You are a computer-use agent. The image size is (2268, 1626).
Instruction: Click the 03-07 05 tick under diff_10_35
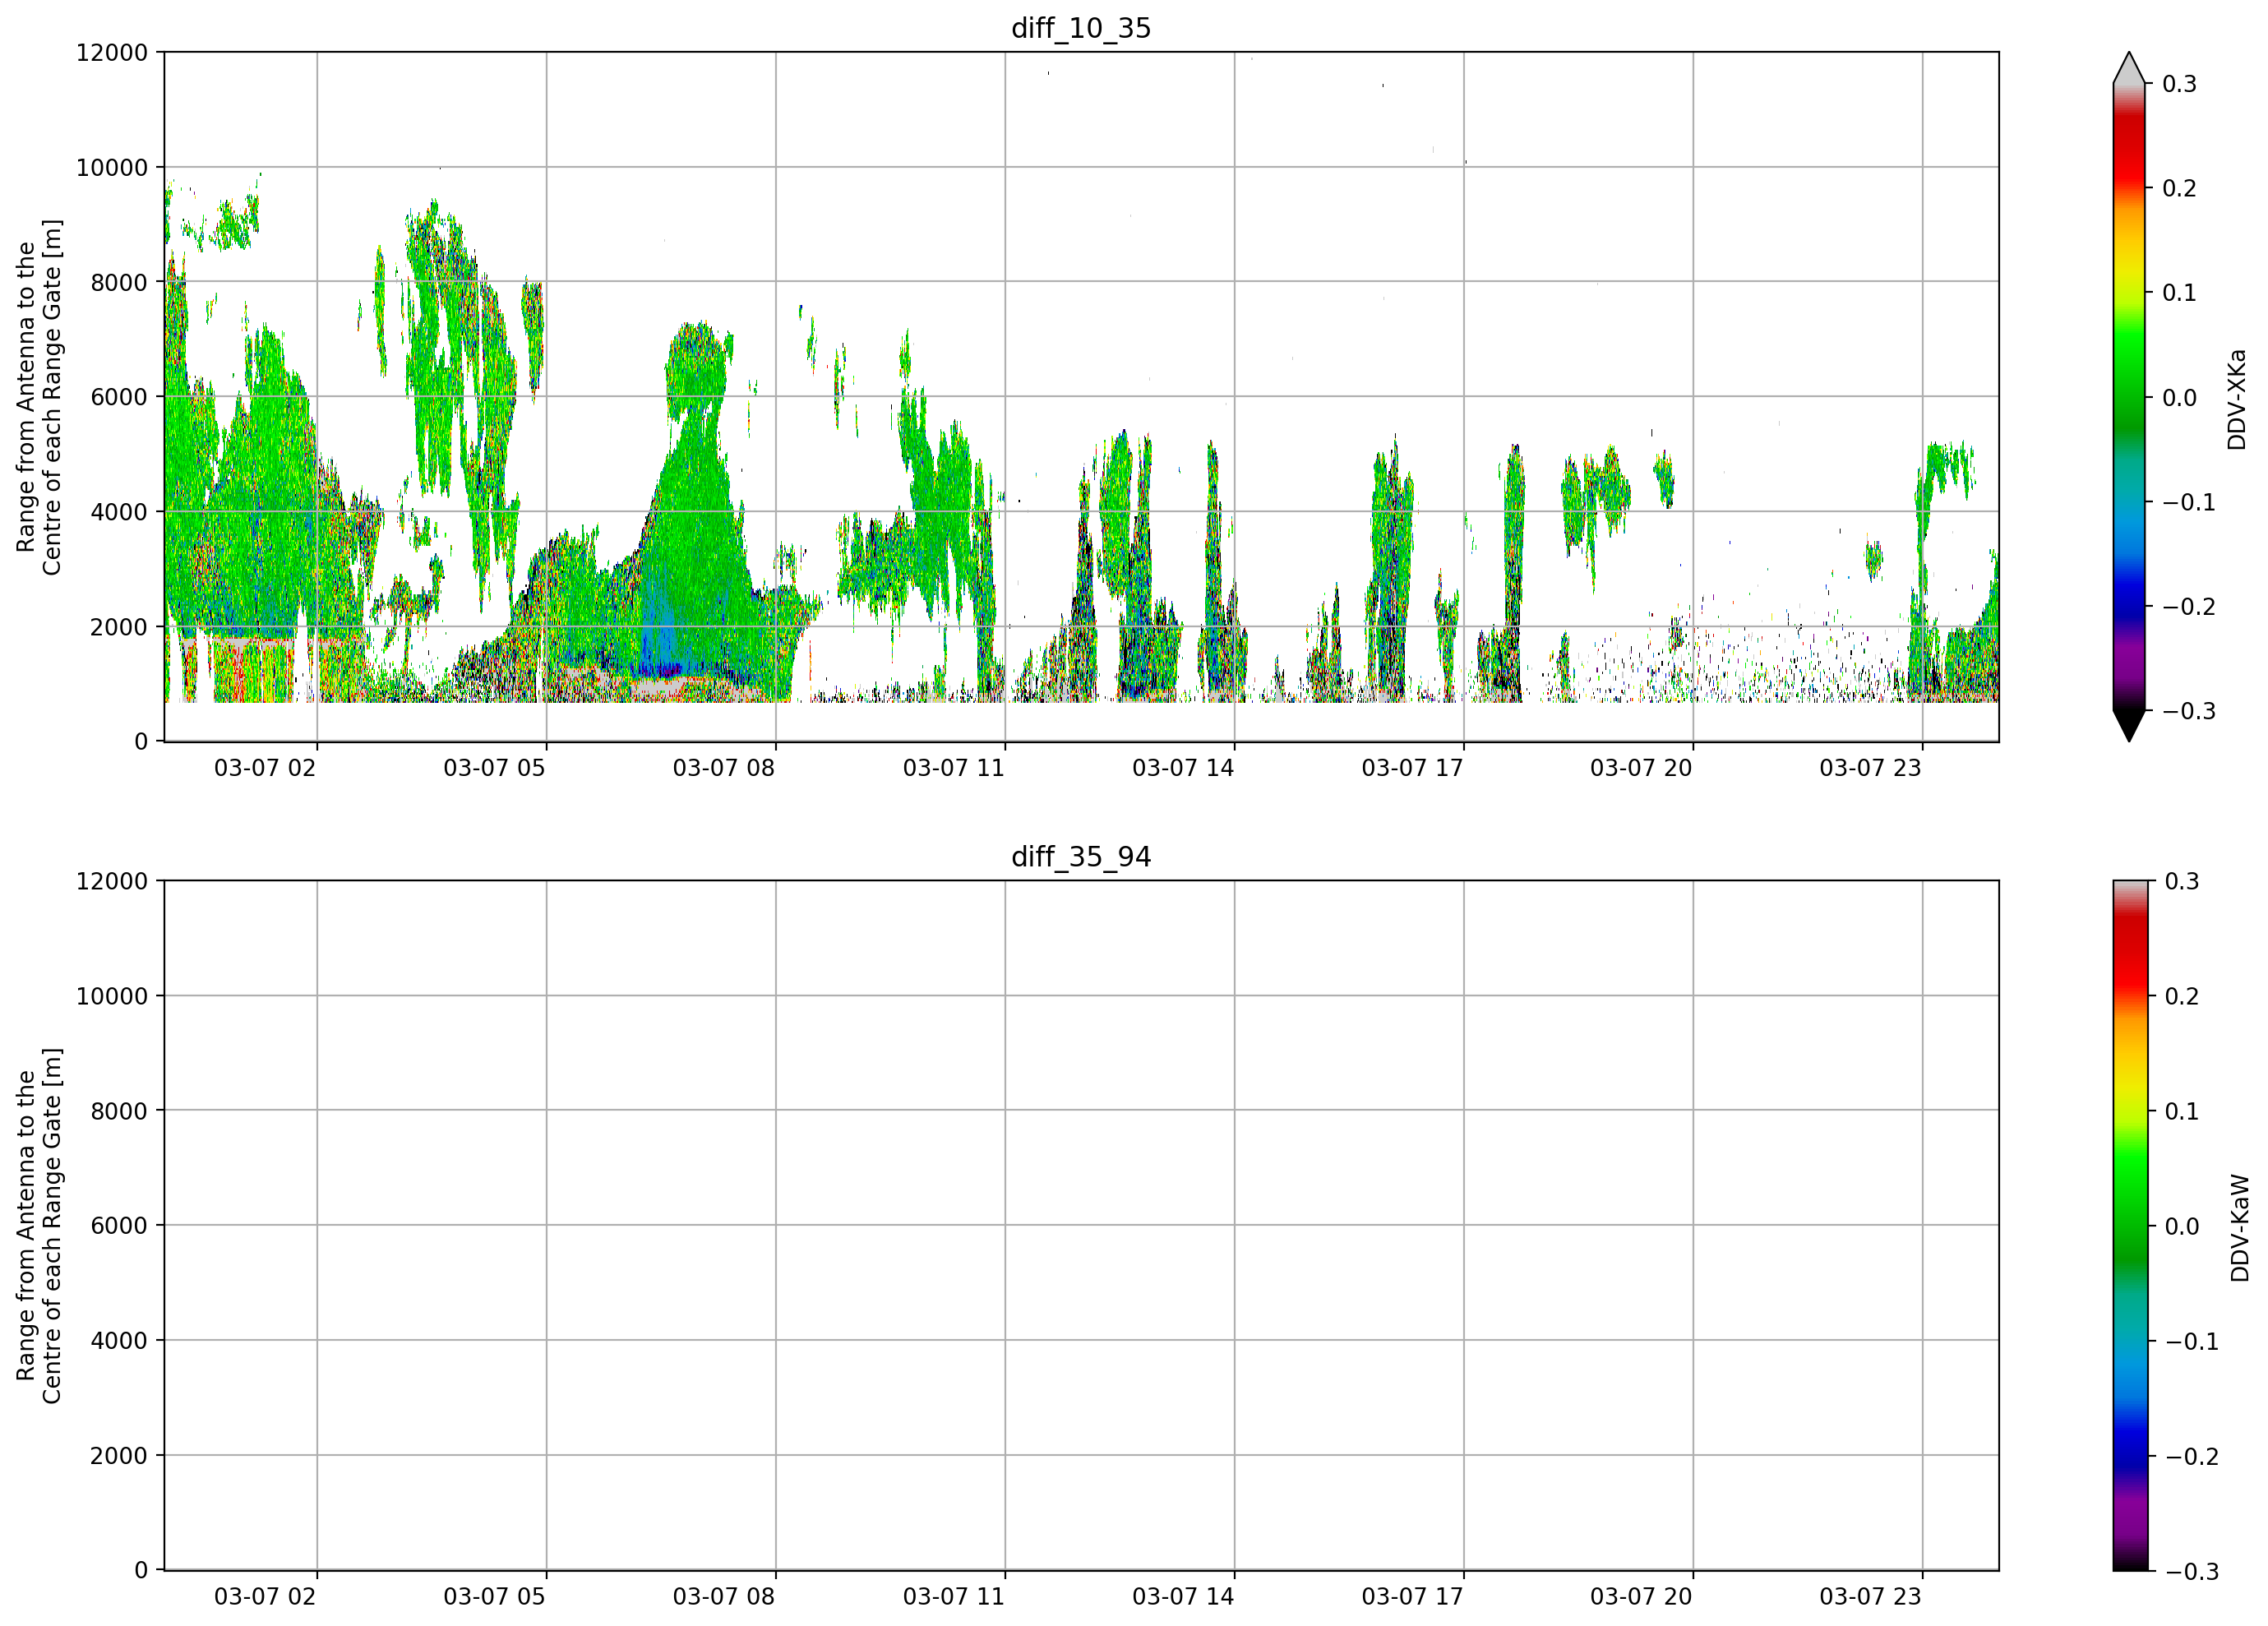[x=494, y=768]
